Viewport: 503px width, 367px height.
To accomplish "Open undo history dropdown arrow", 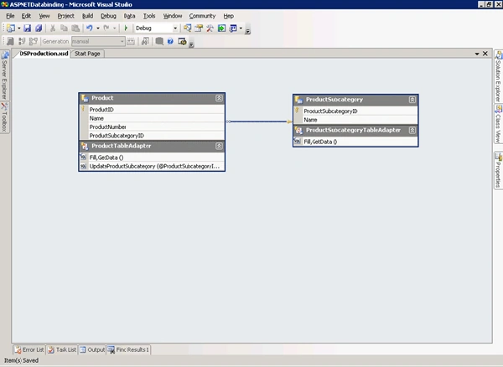I will click(98, 28).
